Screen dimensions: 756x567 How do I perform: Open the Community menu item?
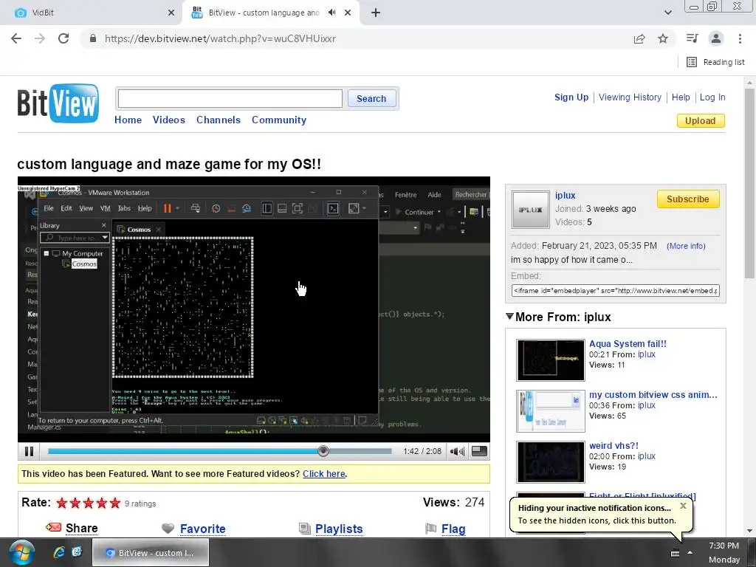tap(278, 120)
